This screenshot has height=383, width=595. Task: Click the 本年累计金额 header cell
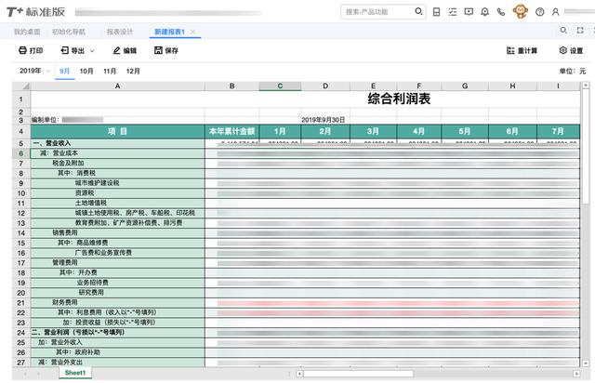[x=231, y=131]
